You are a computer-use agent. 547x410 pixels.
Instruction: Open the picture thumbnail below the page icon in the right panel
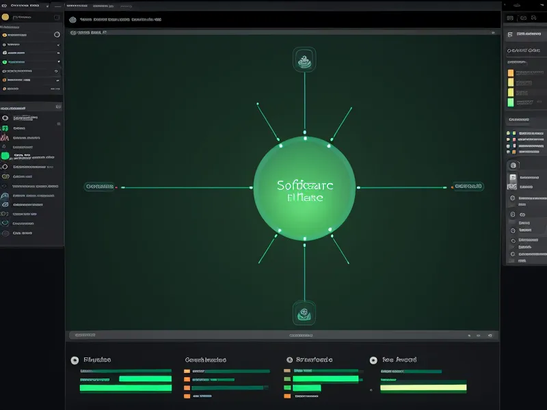pyautogui.click(x=511, y=187)
